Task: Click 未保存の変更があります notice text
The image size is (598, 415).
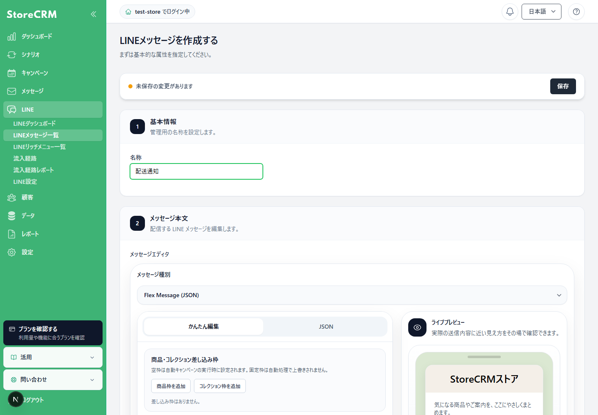Action: (164, 86)
